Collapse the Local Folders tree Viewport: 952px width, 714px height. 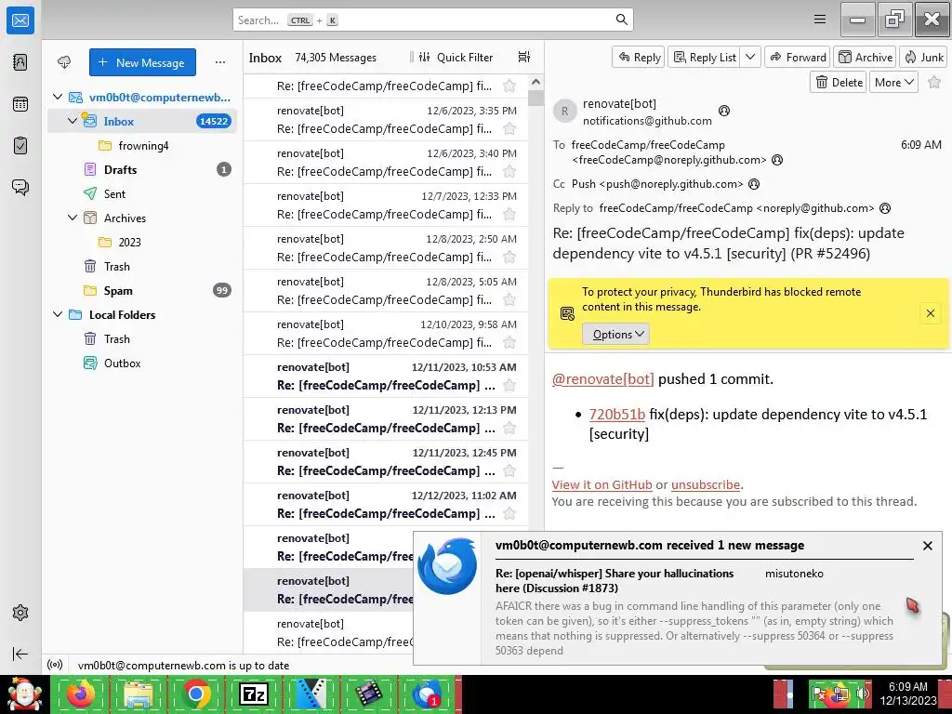tap(58, 314)
